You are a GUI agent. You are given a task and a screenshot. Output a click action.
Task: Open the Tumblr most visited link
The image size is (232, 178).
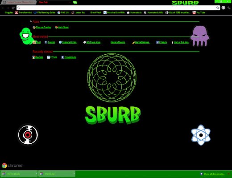[x=50, y=42]
